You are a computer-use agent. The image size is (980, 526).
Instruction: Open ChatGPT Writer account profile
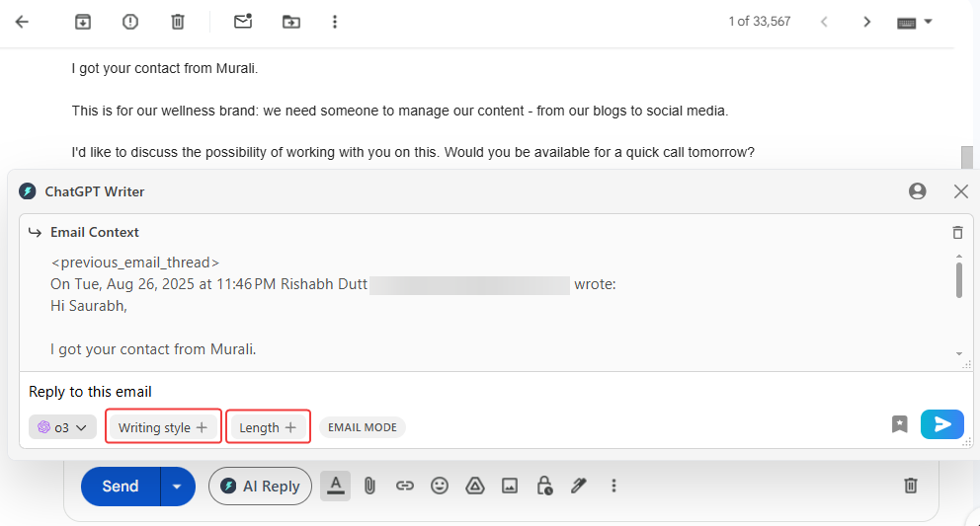pyautogui.click(x=917, y=191)
